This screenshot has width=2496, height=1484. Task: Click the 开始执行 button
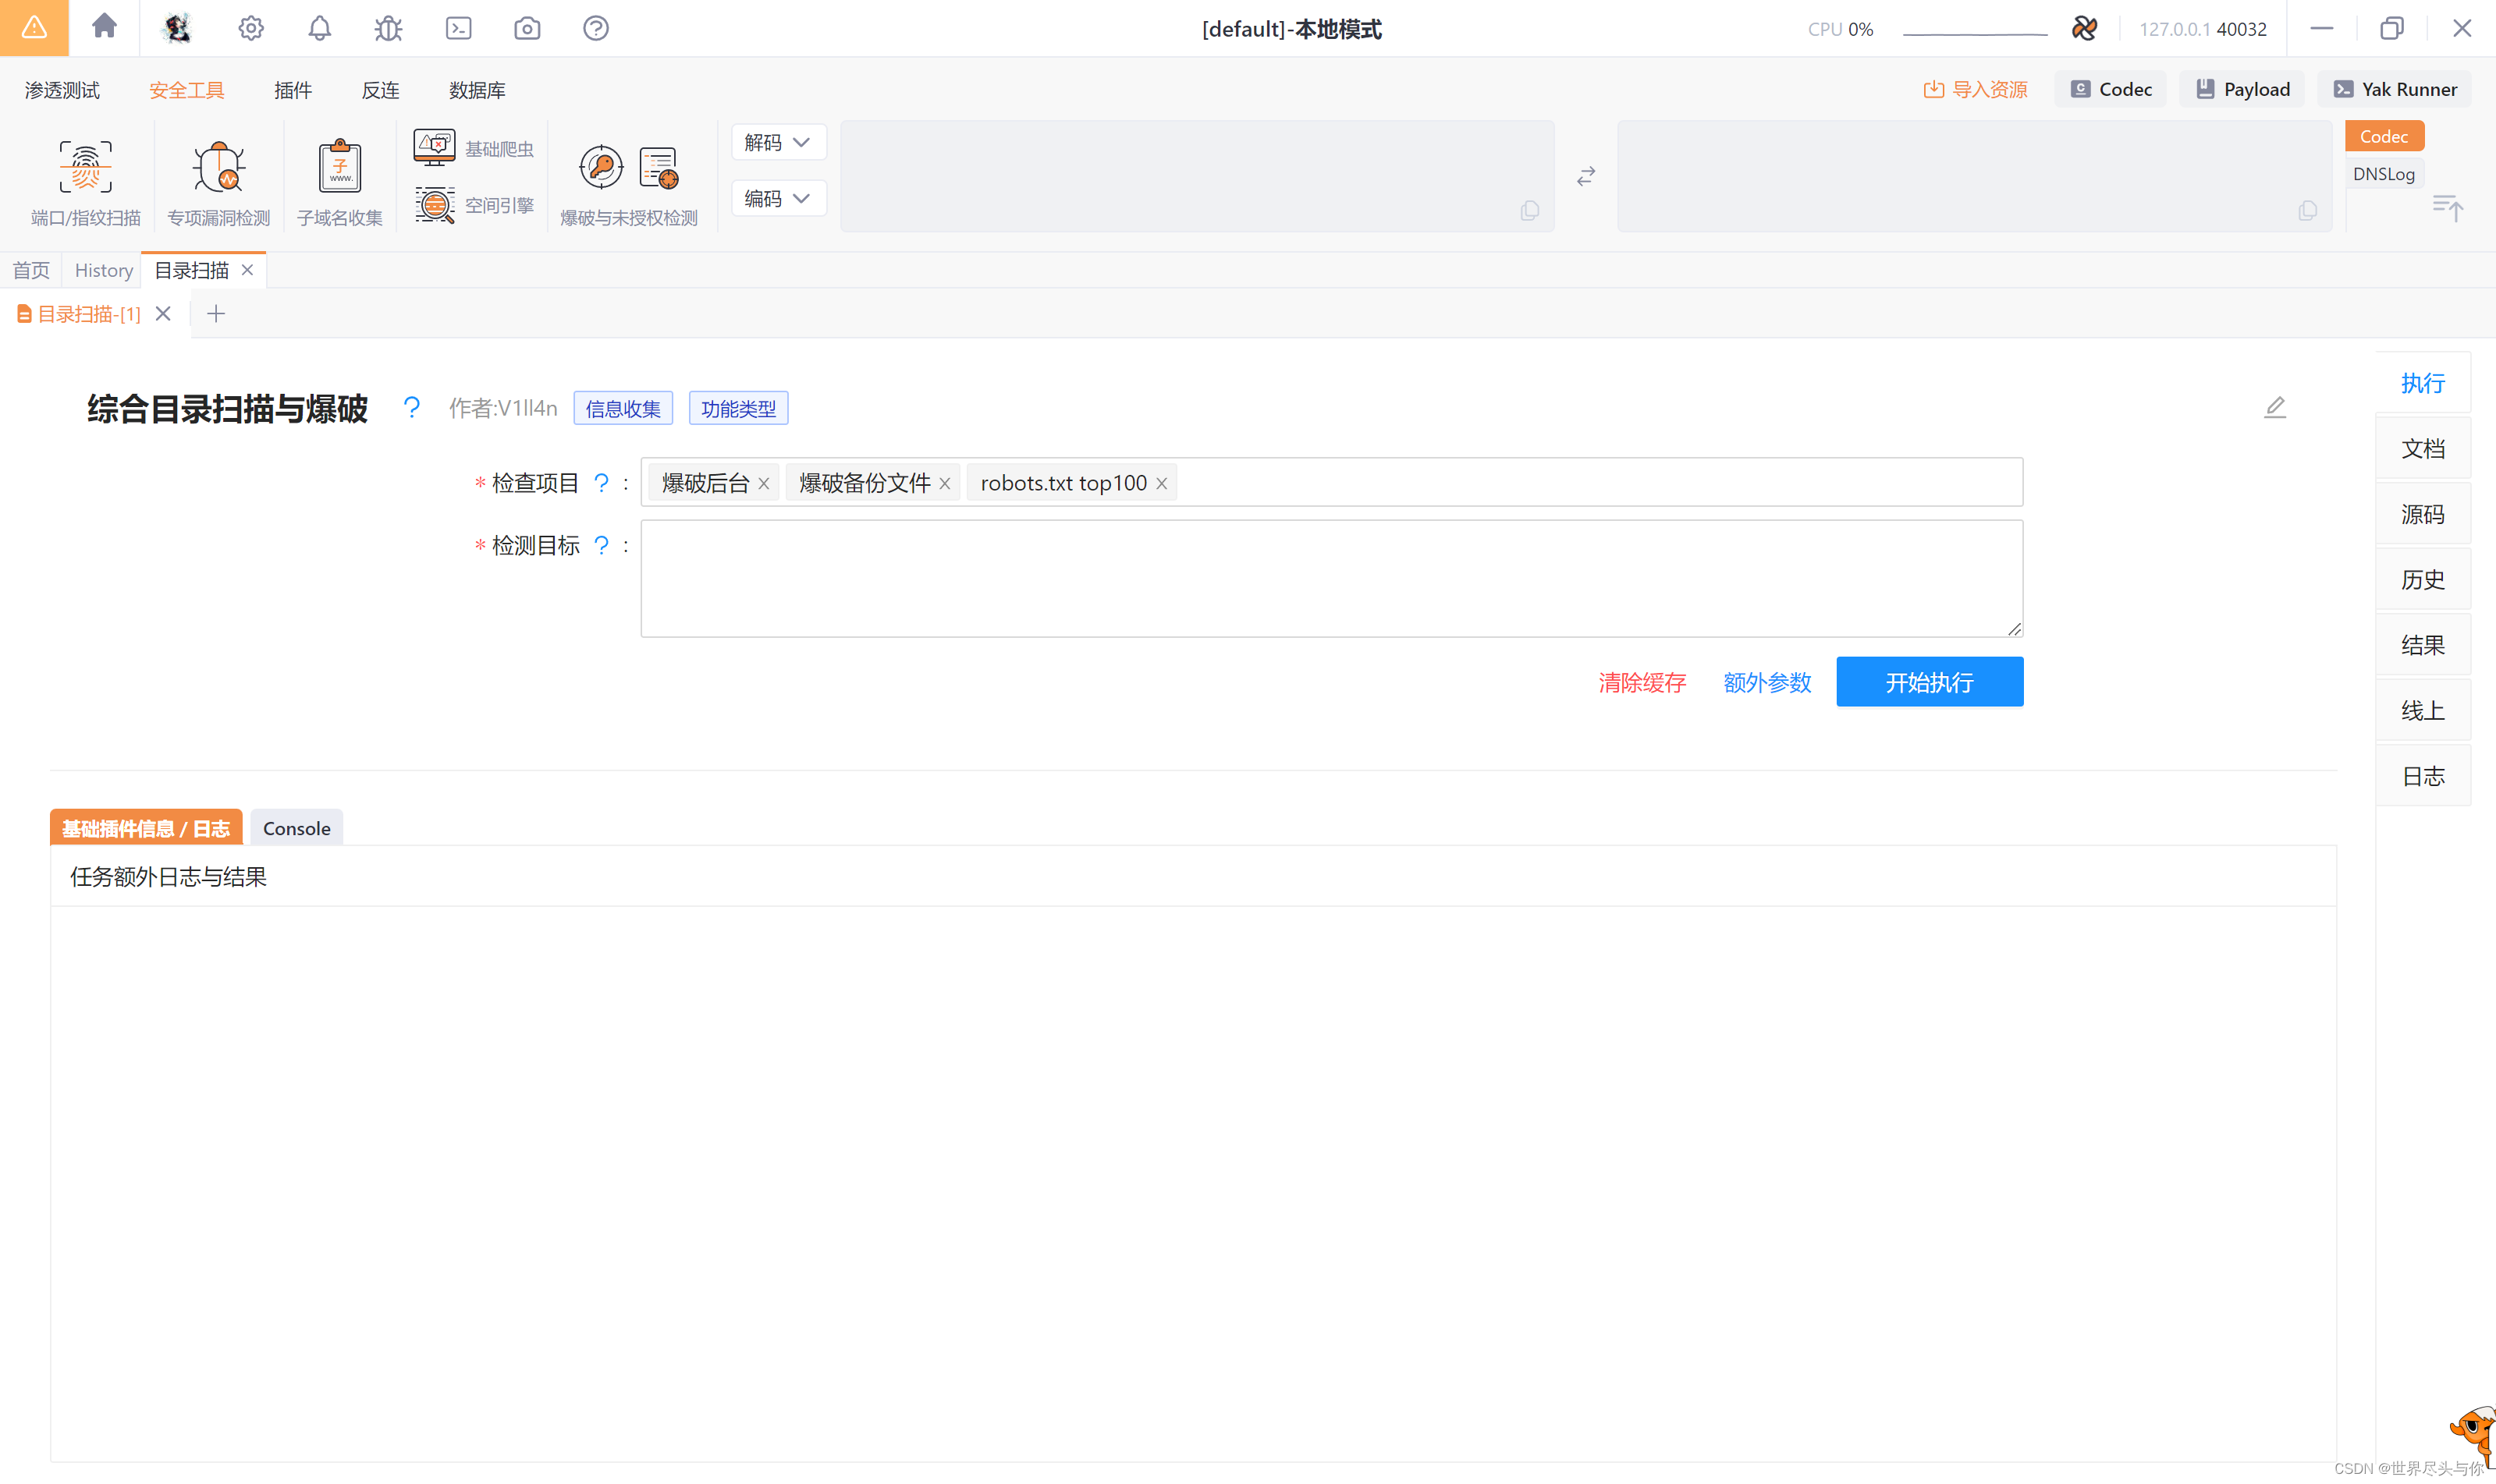click(1930, 682)
